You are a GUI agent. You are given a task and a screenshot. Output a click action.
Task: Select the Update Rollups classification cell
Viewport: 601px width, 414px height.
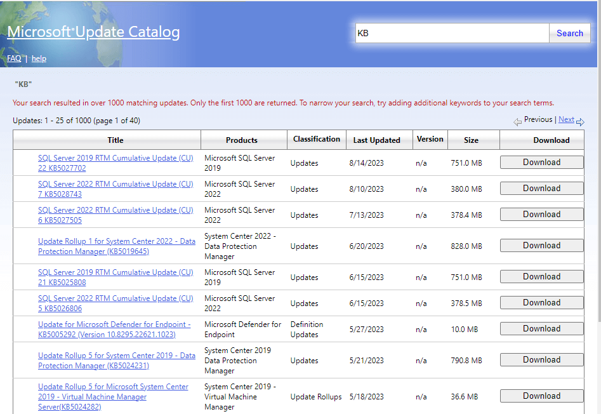click(x=316, y=397)
